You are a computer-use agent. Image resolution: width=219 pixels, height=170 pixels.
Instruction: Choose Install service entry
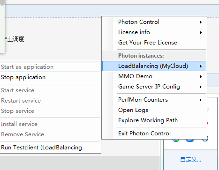50,124
